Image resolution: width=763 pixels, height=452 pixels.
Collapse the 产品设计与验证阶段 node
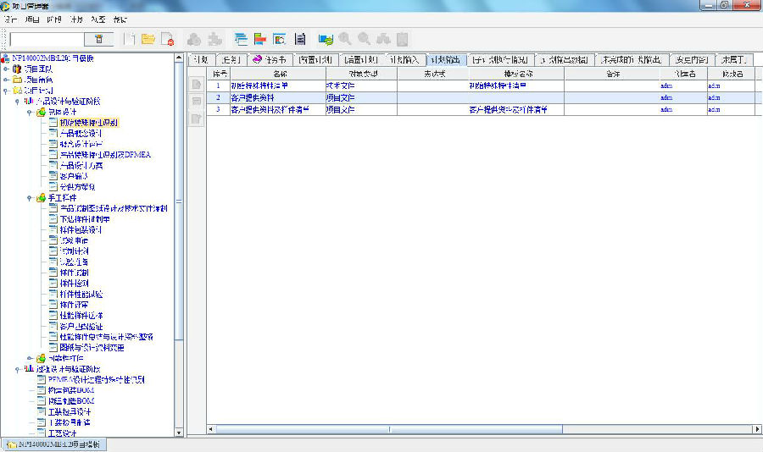coord(19,101)
